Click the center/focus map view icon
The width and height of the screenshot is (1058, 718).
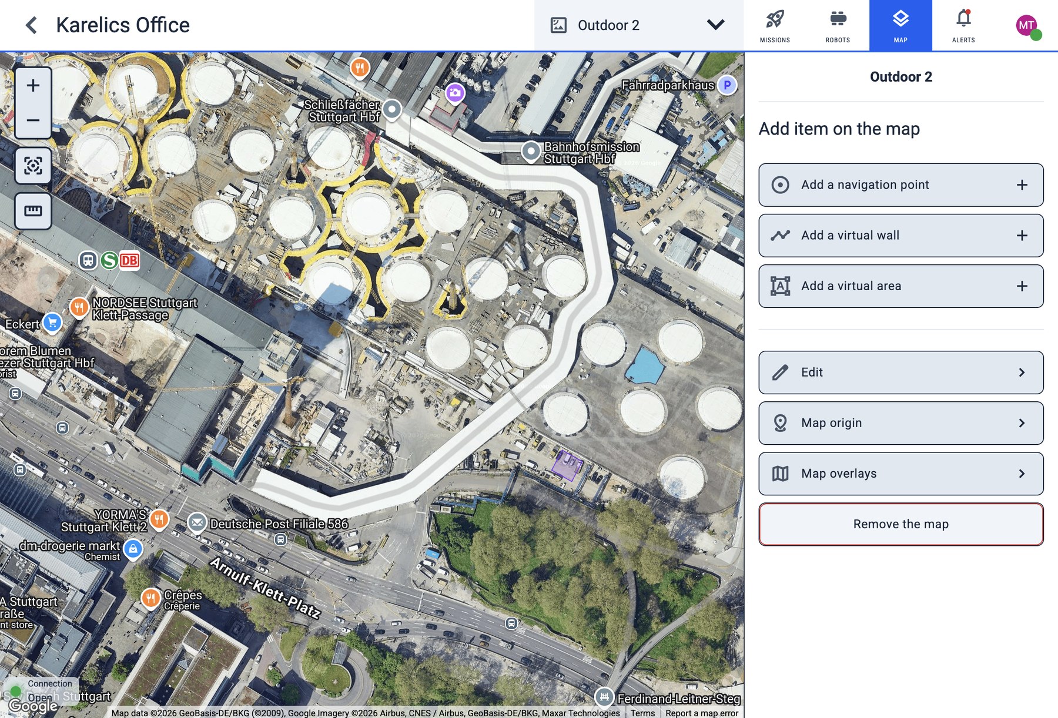pos(33,166)
